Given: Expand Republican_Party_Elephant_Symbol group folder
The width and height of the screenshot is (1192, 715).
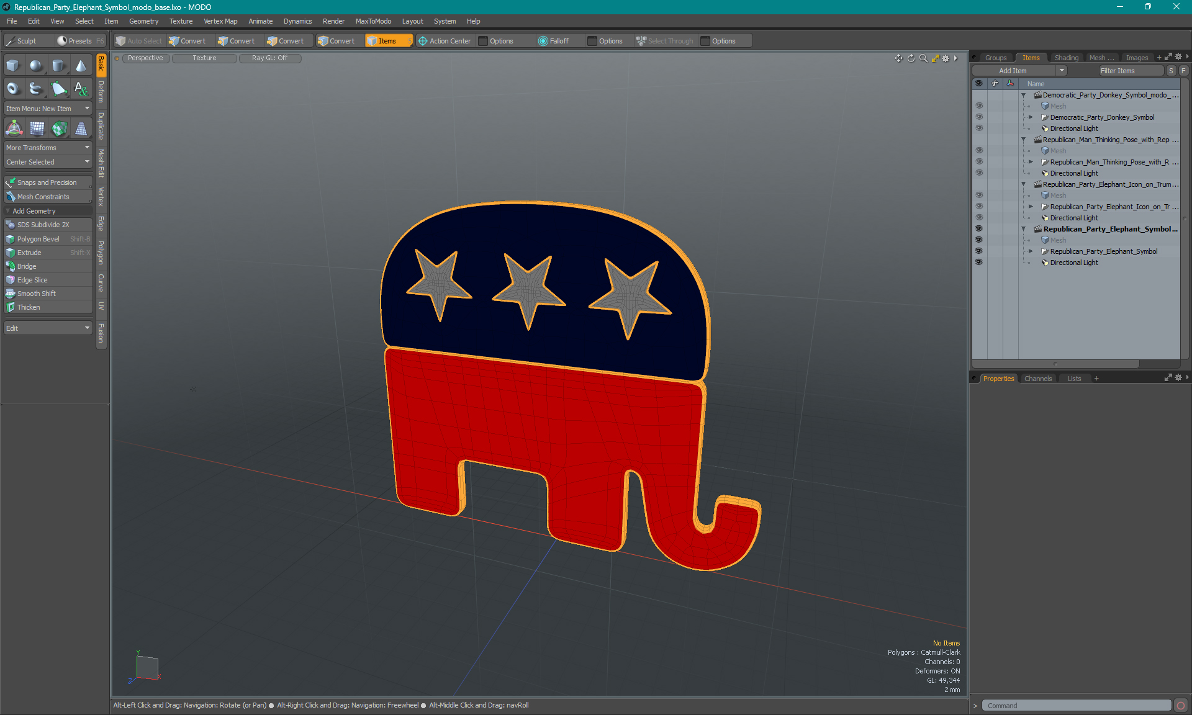Looking at the screenshot, I should coord(1031,251).
